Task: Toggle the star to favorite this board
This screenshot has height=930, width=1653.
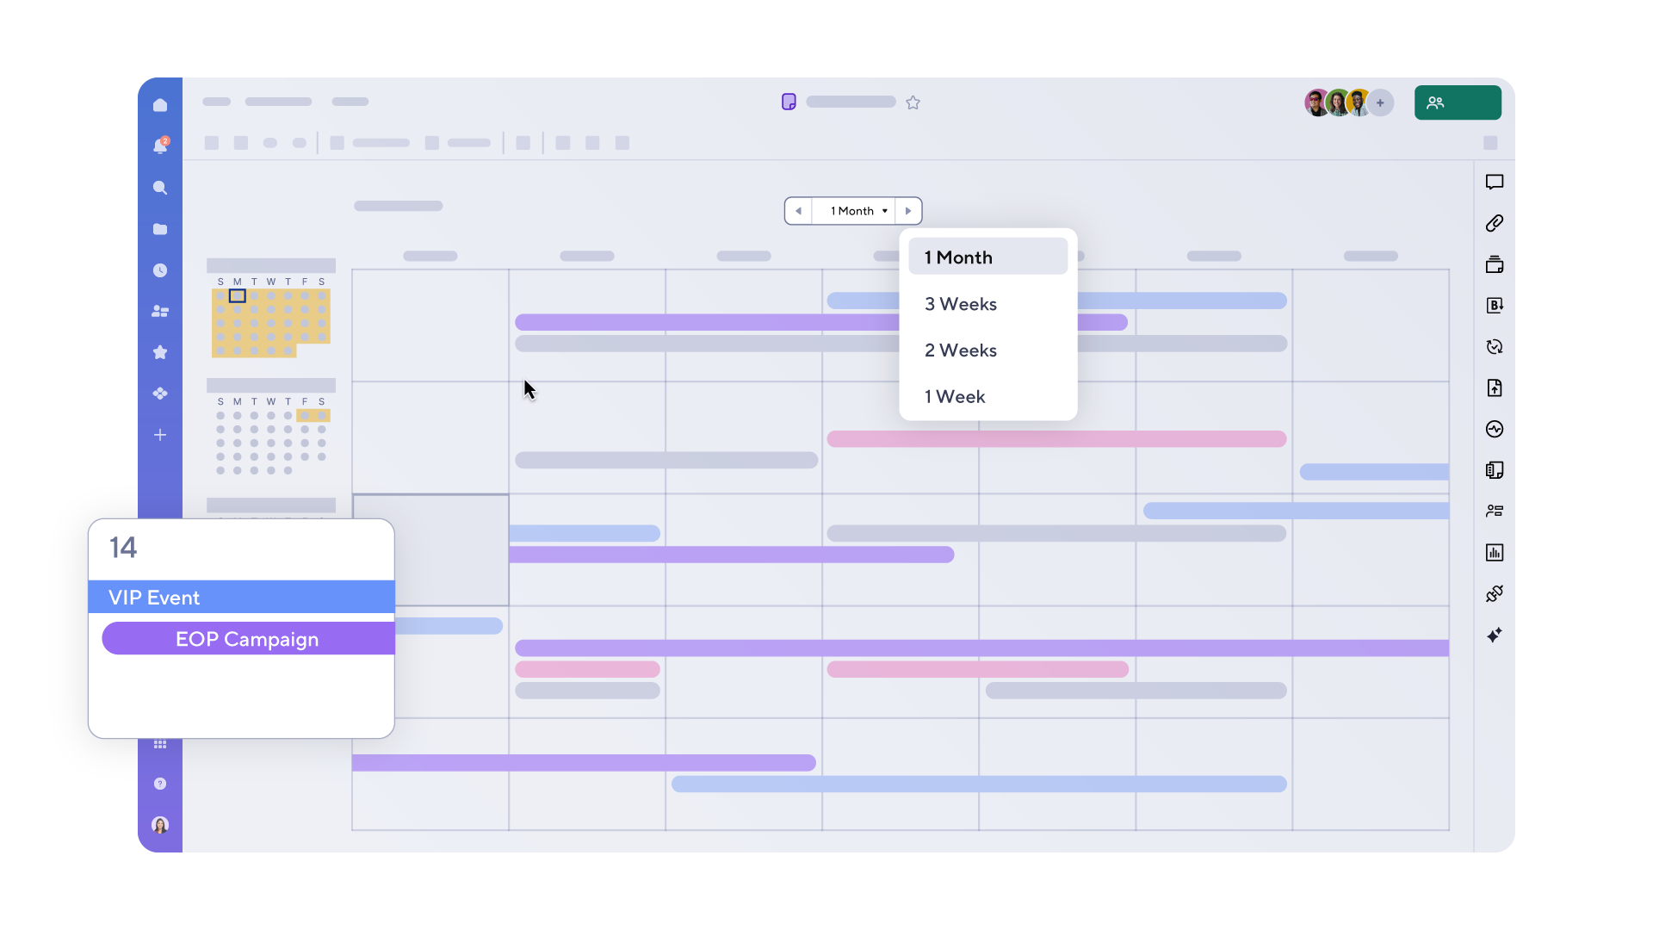Action: coord(913,102)
